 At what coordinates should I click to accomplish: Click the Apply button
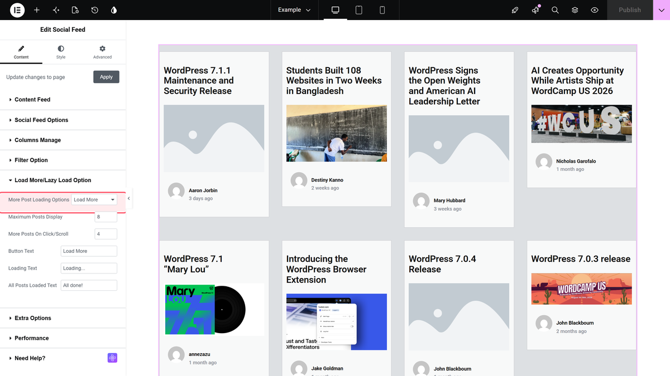106,77
